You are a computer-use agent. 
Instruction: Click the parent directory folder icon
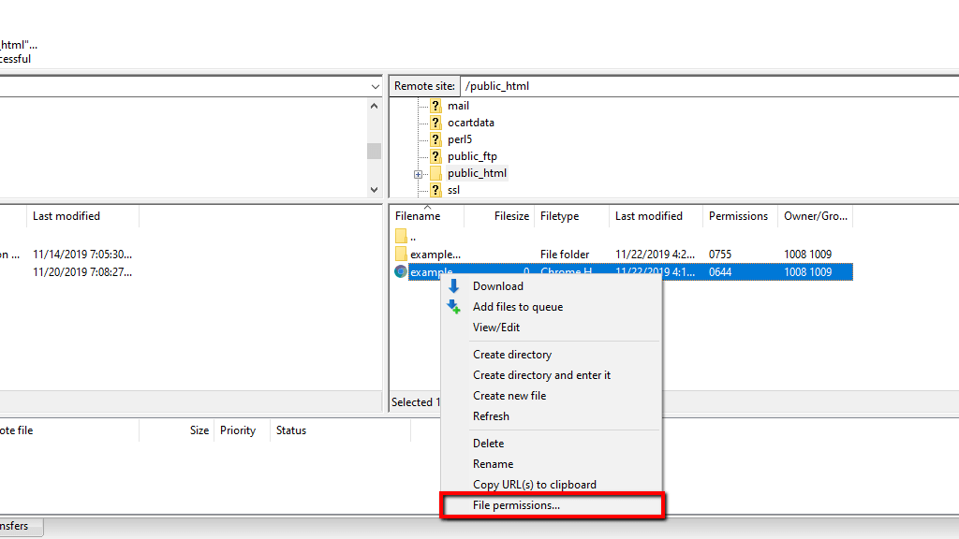pyautogui.click(x=400, y=235)
